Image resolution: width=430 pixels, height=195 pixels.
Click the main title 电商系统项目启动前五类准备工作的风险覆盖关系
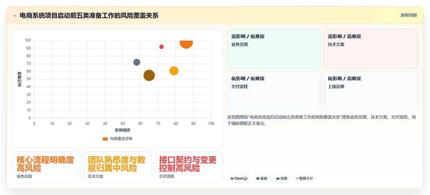(89, 15)
